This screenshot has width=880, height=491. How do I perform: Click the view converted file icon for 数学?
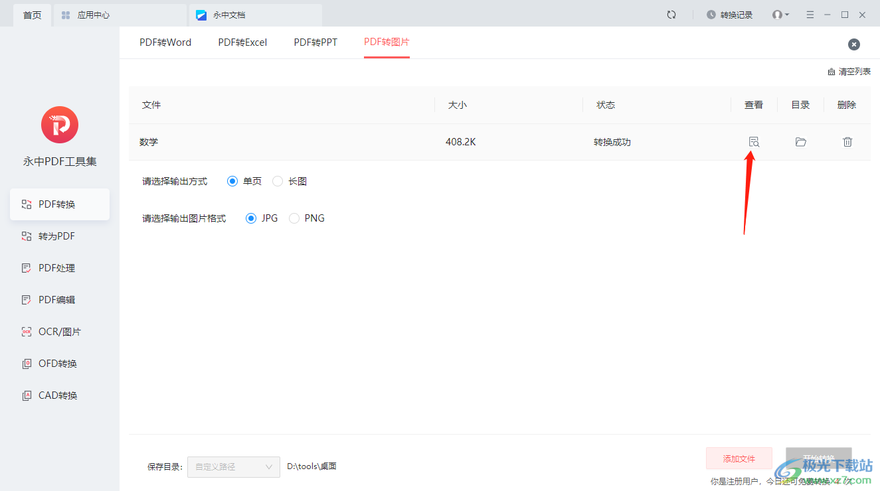tap(754, 142)
